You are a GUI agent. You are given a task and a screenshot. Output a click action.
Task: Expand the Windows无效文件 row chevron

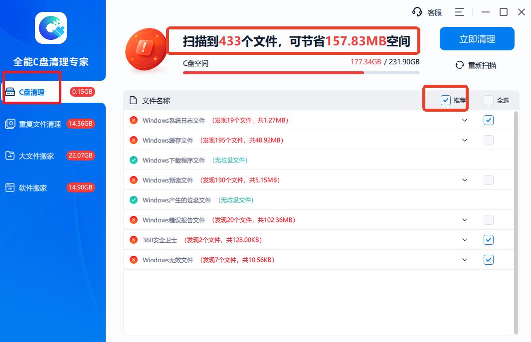(x=465, y=260)
